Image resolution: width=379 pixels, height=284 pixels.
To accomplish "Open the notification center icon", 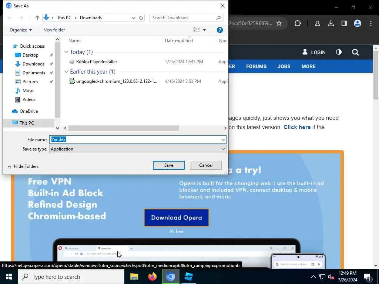I will (x=367, y=277).
